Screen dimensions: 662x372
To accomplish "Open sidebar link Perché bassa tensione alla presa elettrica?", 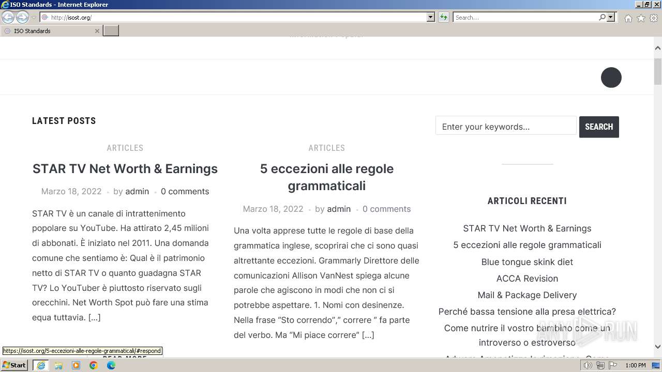I will coord(527,312).
